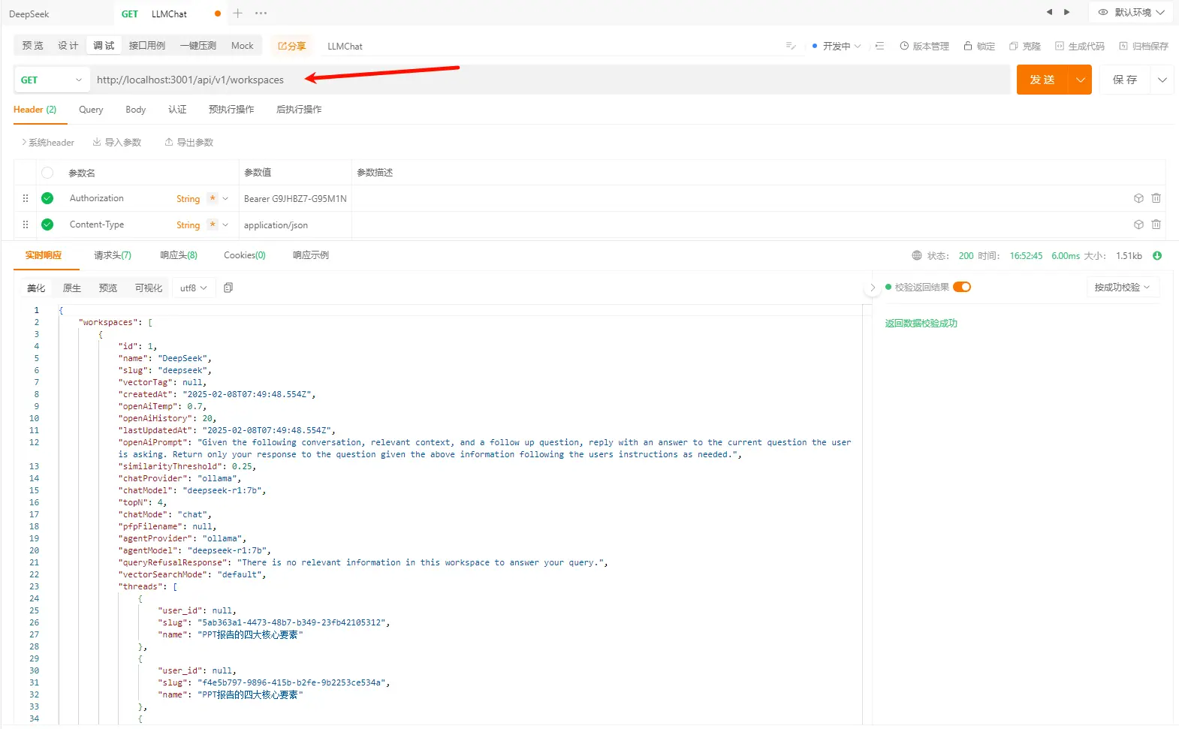The image size is (1179, 729).
Task: Open the Mock tab
Action: [x=242, y=46]
